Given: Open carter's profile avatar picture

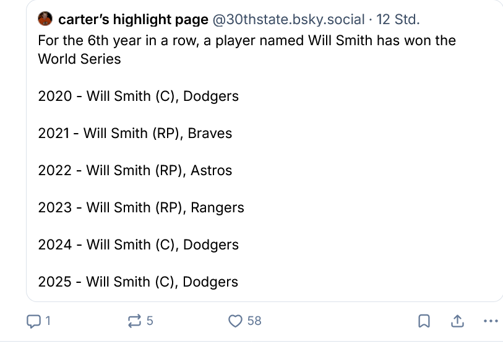Looking at the screenshot, I should (45, 20).
